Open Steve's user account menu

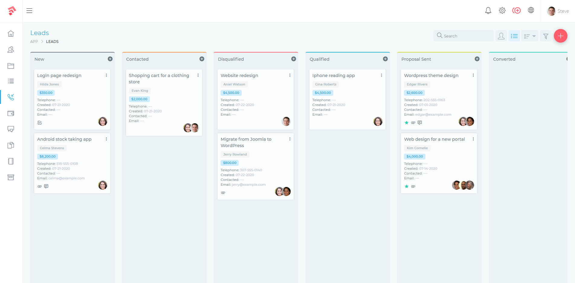558,11
